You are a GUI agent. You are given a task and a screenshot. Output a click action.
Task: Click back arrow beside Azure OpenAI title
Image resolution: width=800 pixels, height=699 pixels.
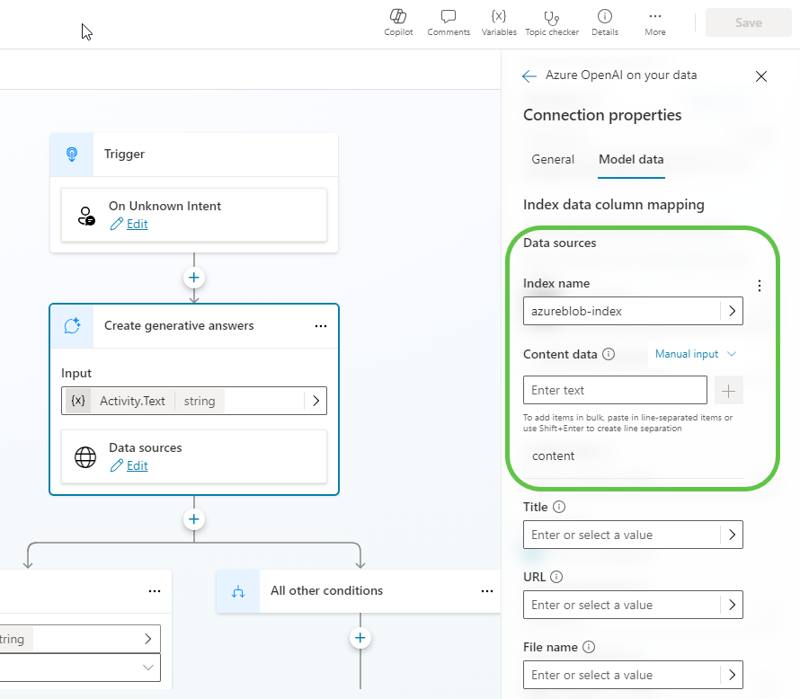click(529, 76)
